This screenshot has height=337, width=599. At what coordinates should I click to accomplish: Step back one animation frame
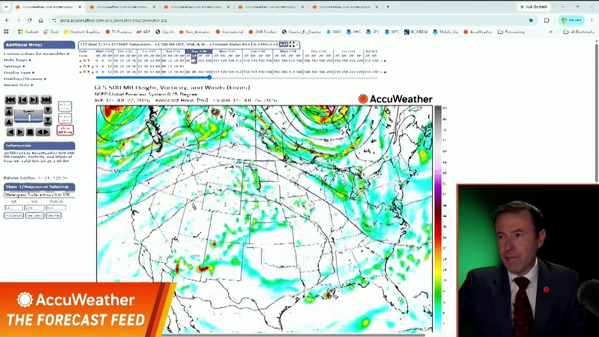(22, 100)
